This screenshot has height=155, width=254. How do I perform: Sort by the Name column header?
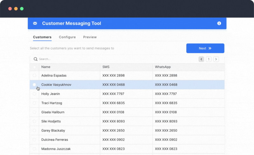click(46, 67)
